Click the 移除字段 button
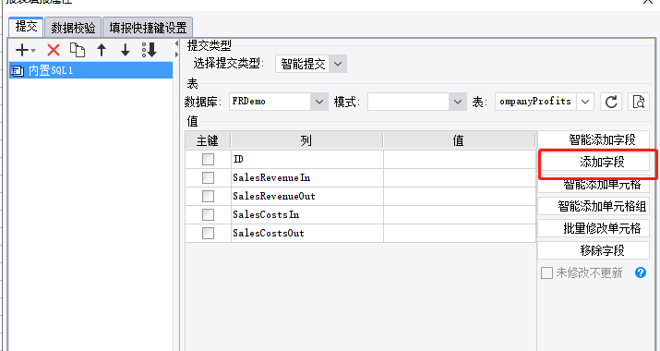 point(594,250)
